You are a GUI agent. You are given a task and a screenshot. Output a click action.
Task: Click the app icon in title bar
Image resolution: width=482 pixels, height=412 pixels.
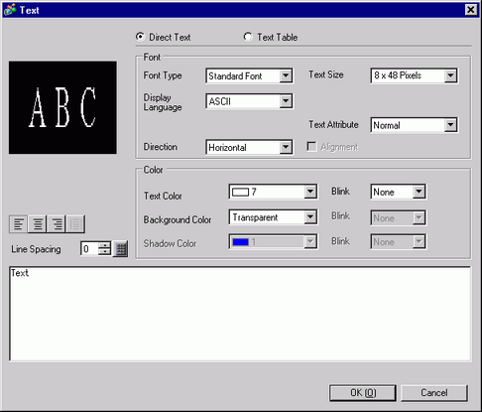(x=10, y=10)
